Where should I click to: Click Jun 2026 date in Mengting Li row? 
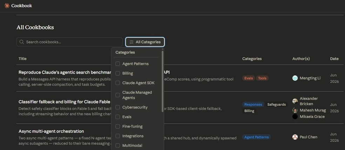[334, 78]
